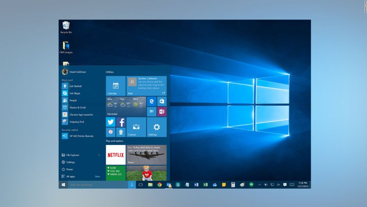
Task: Open the Recycle Bin desktop icon
Action: pyautogui.click(x=66, y=27)
